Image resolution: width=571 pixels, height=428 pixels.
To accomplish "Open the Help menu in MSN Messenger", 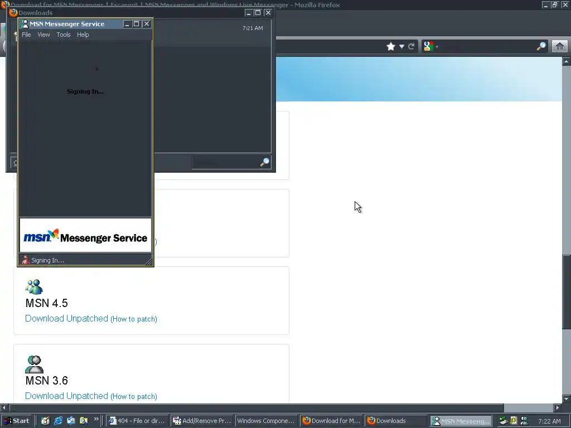I will (83, 35).
